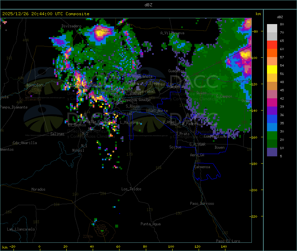
Task: Click the J_Prats map label
Action: pos(182,134)
